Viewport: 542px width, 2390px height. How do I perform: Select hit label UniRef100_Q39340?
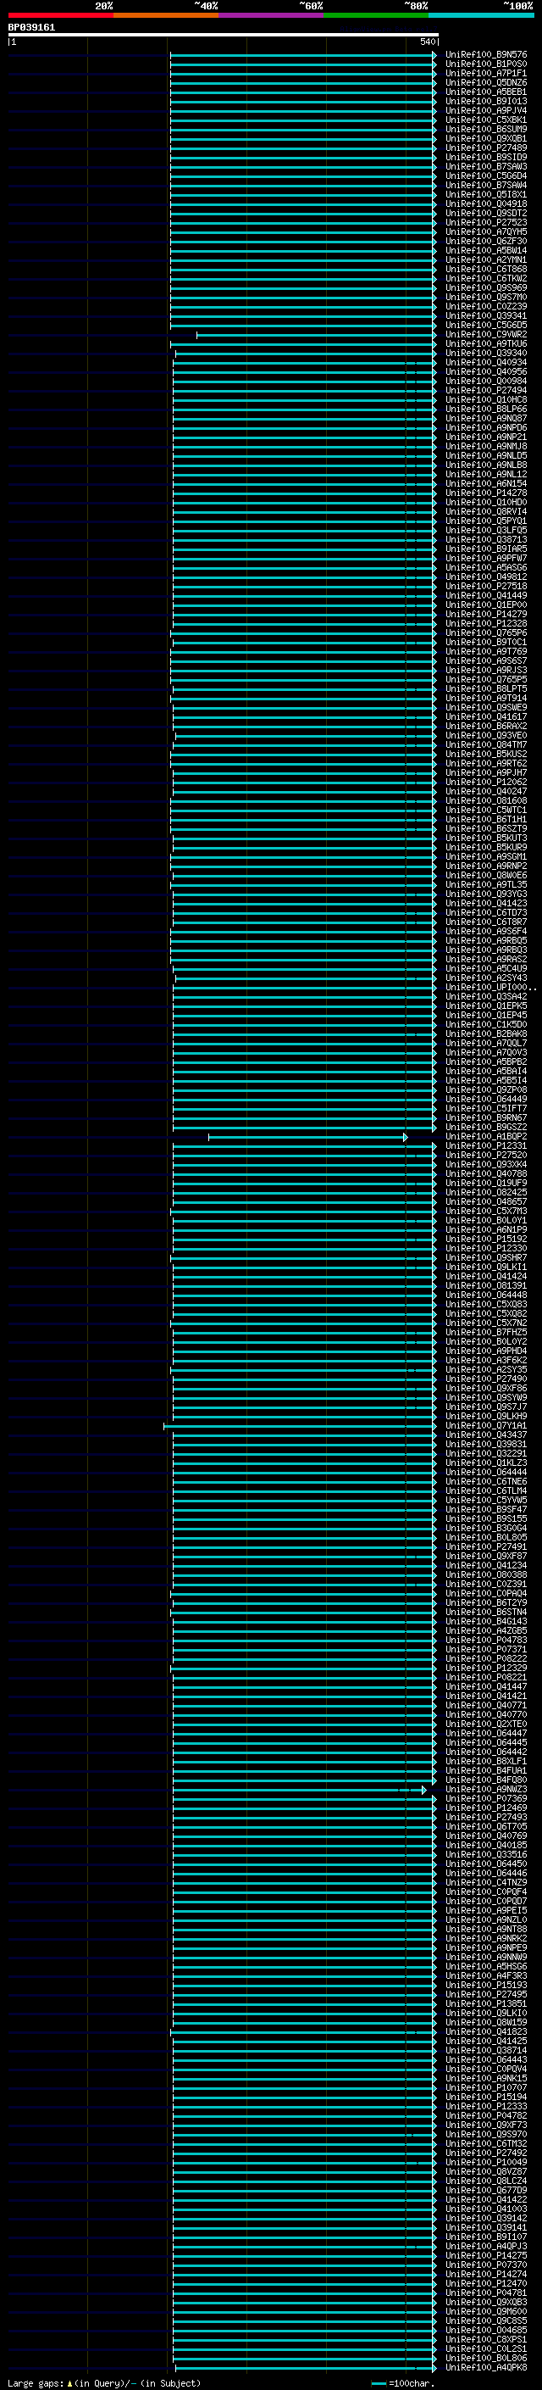486,353
